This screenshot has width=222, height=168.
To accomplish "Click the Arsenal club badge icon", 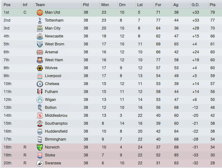I will 39,52.
